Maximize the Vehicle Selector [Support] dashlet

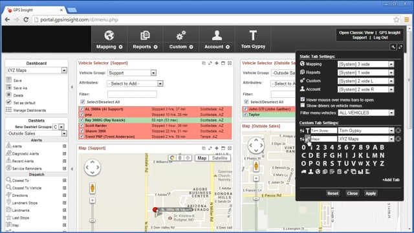coord(223,63)
